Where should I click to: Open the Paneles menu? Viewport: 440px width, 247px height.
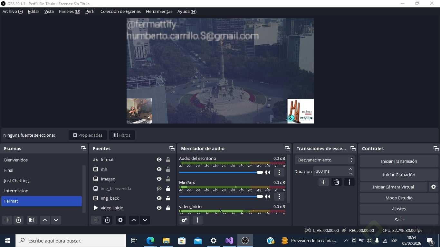70,11
